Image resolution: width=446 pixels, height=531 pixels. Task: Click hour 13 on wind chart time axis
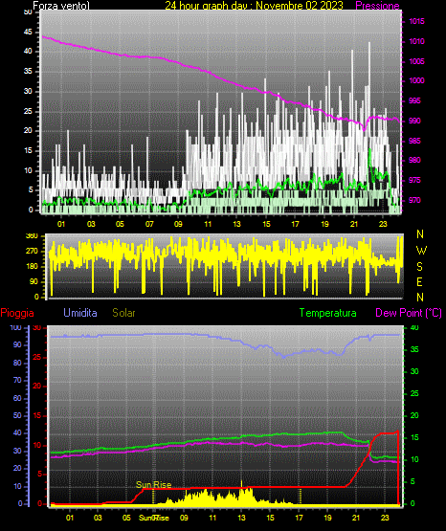(x=236, y=224)
